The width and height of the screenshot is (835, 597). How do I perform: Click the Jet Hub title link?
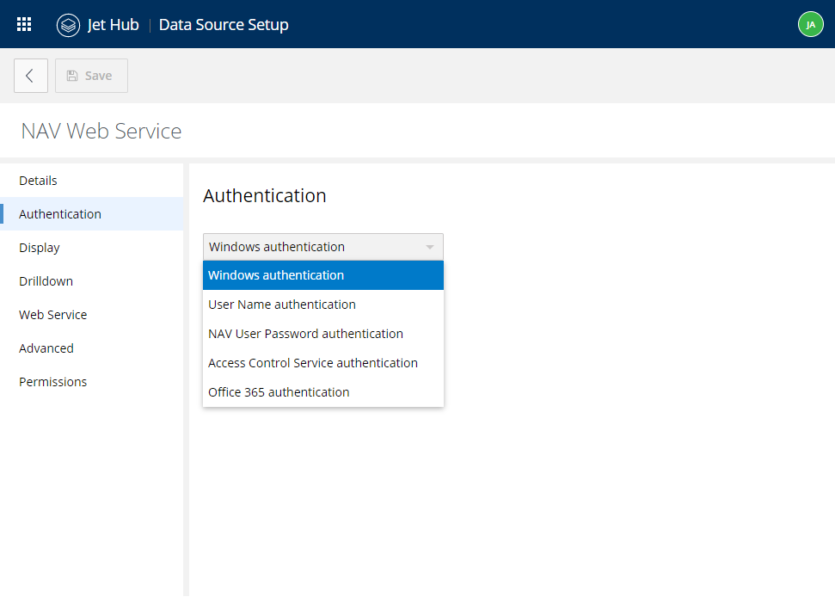[113, 25]
